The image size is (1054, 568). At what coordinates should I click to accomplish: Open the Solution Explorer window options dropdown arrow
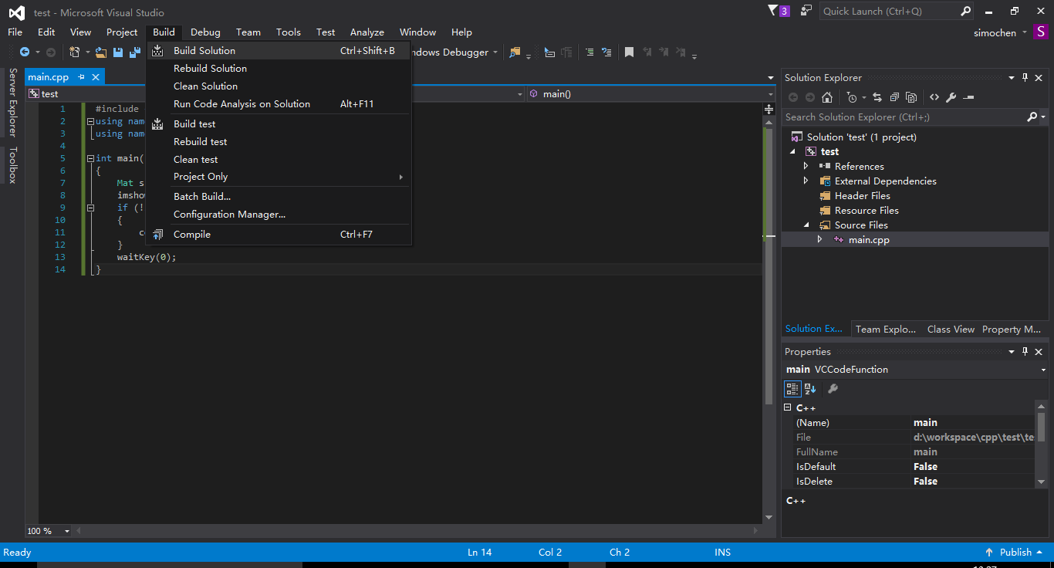coord(1012,78)
